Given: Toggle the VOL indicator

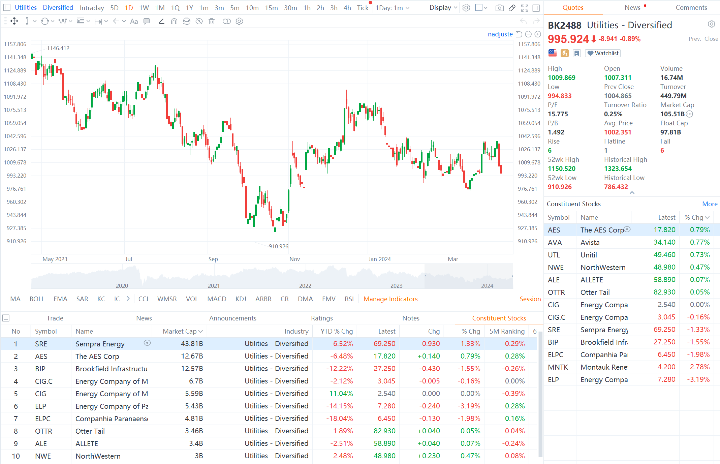Looking at the screenshot, I should (192, 299).
